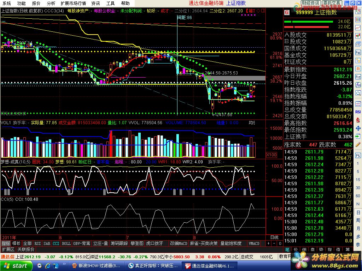Open the wavy indicator lines sidebar icon
This screenshot has width=362, height=271.
click(358, 104)
